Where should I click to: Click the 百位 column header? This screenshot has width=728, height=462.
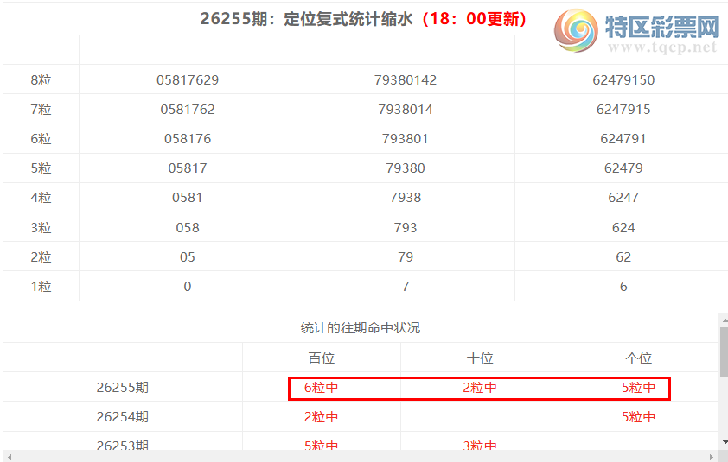click(322, 358)
